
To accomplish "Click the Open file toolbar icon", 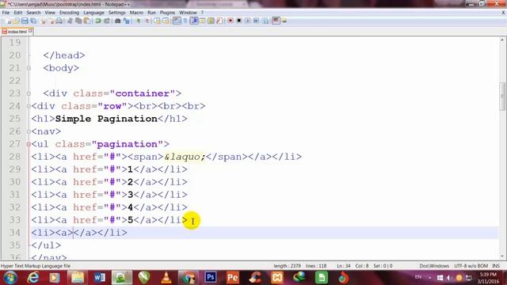I will coord(16,21).
